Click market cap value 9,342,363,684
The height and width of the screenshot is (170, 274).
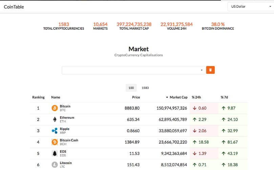(x=174, y=153)
